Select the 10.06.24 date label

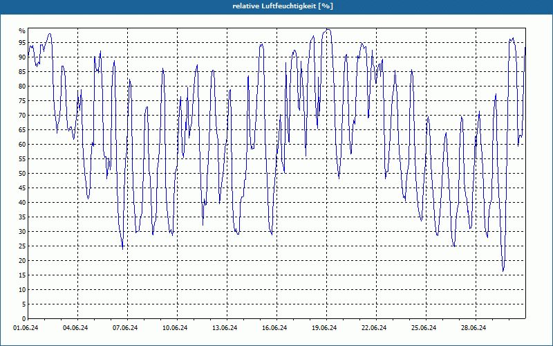pos(175,328)
